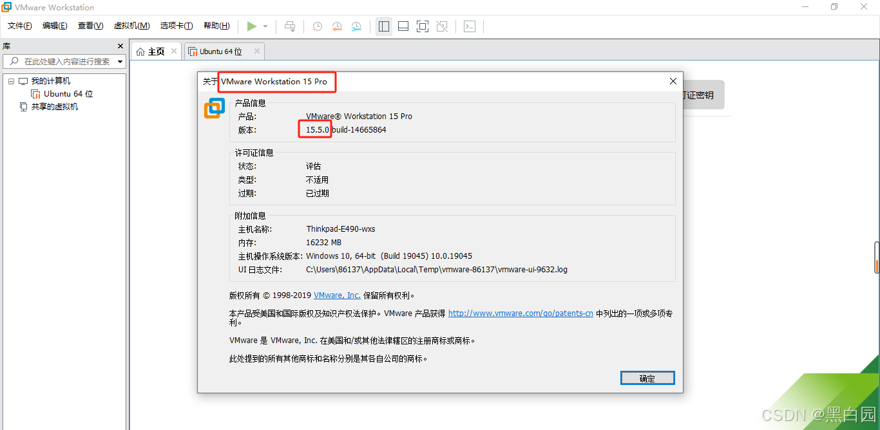880x430 pixels.
Task: Close the 主页 tab
Action: click(174, 51)
